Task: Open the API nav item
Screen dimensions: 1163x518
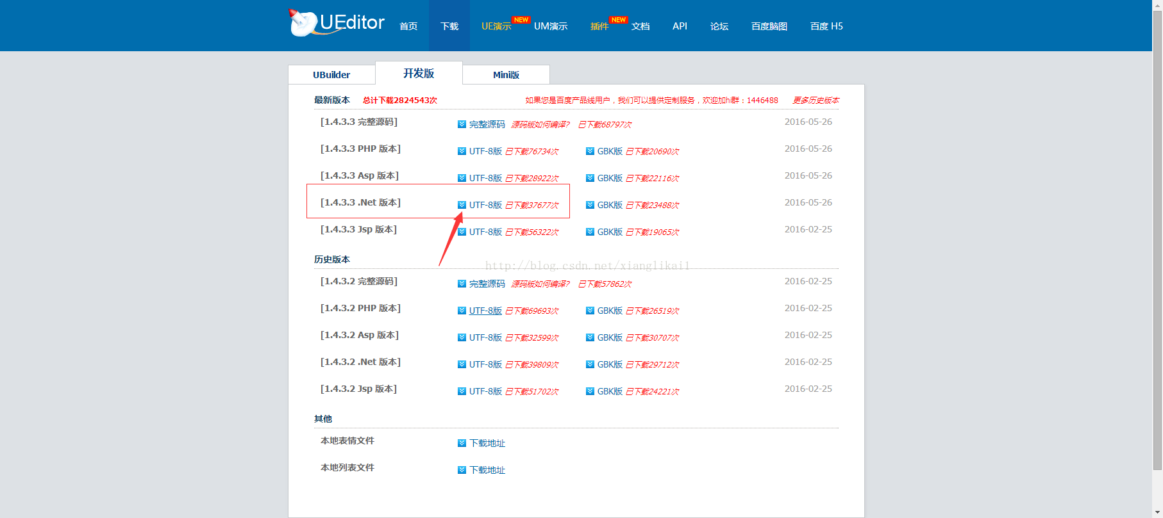Action: coord(680,26)
